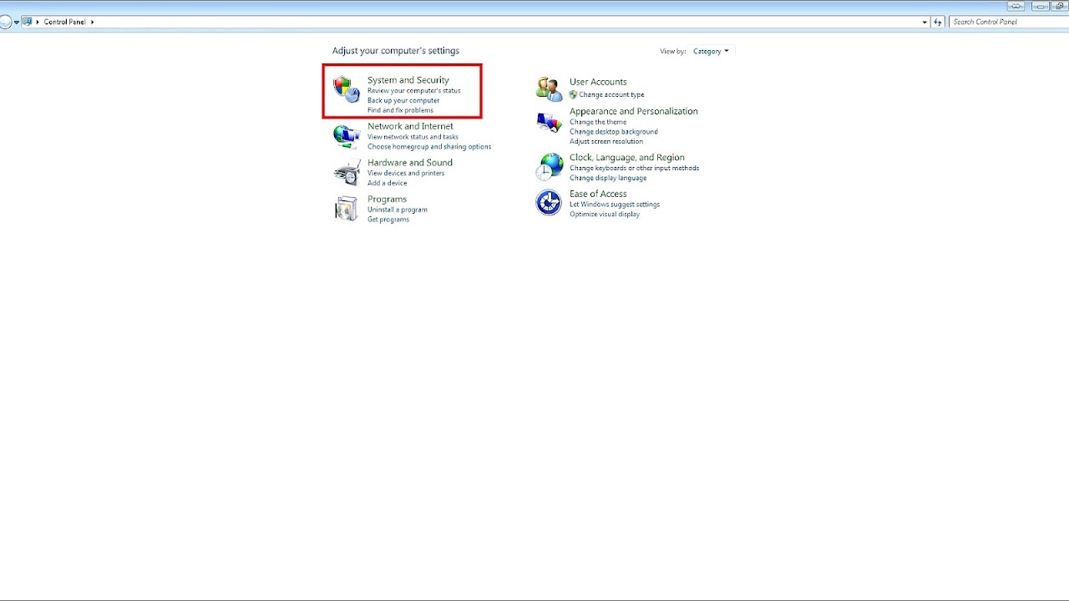Expand the arrow before Control Panel breadcrumb
1069x601 pixels.
click(38, 22)
